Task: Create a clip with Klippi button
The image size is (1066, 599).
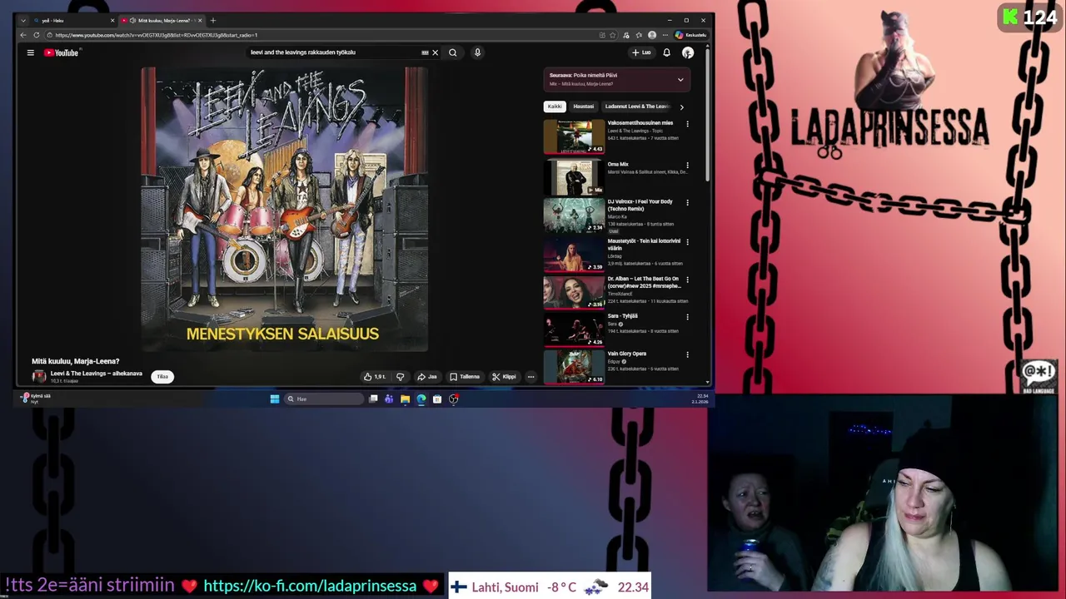Action: pyautogui.click(x=504, y=377)
